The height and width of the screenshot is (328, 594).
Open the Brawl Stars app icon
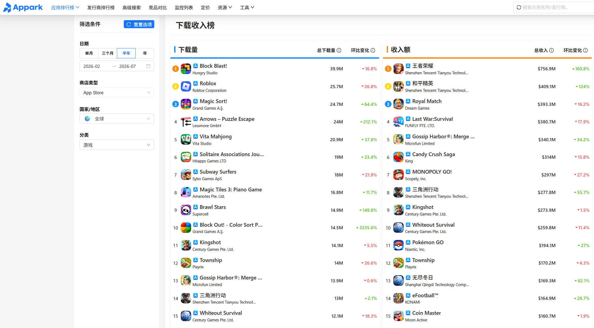click(186, 210)
